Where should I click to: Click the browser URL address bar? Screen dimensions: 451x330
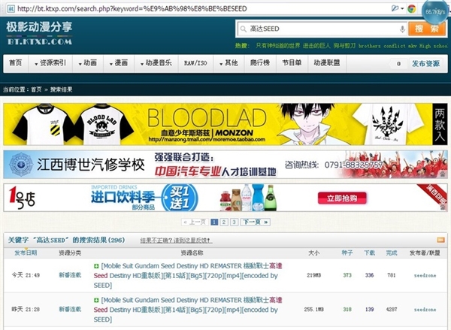201,9
